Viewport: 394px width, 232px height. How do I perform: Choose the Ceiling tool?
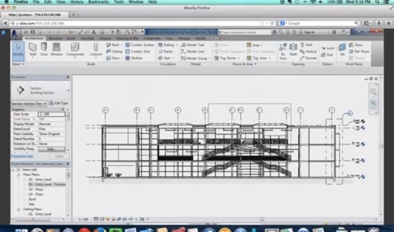[x=114, y=52]
